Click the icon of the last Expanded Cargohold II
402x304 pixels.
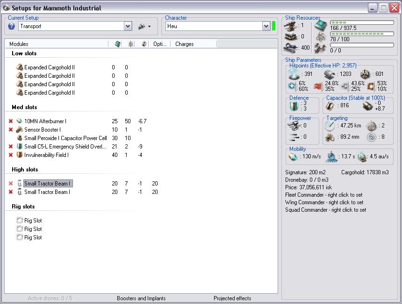click(x=20, y=92)
